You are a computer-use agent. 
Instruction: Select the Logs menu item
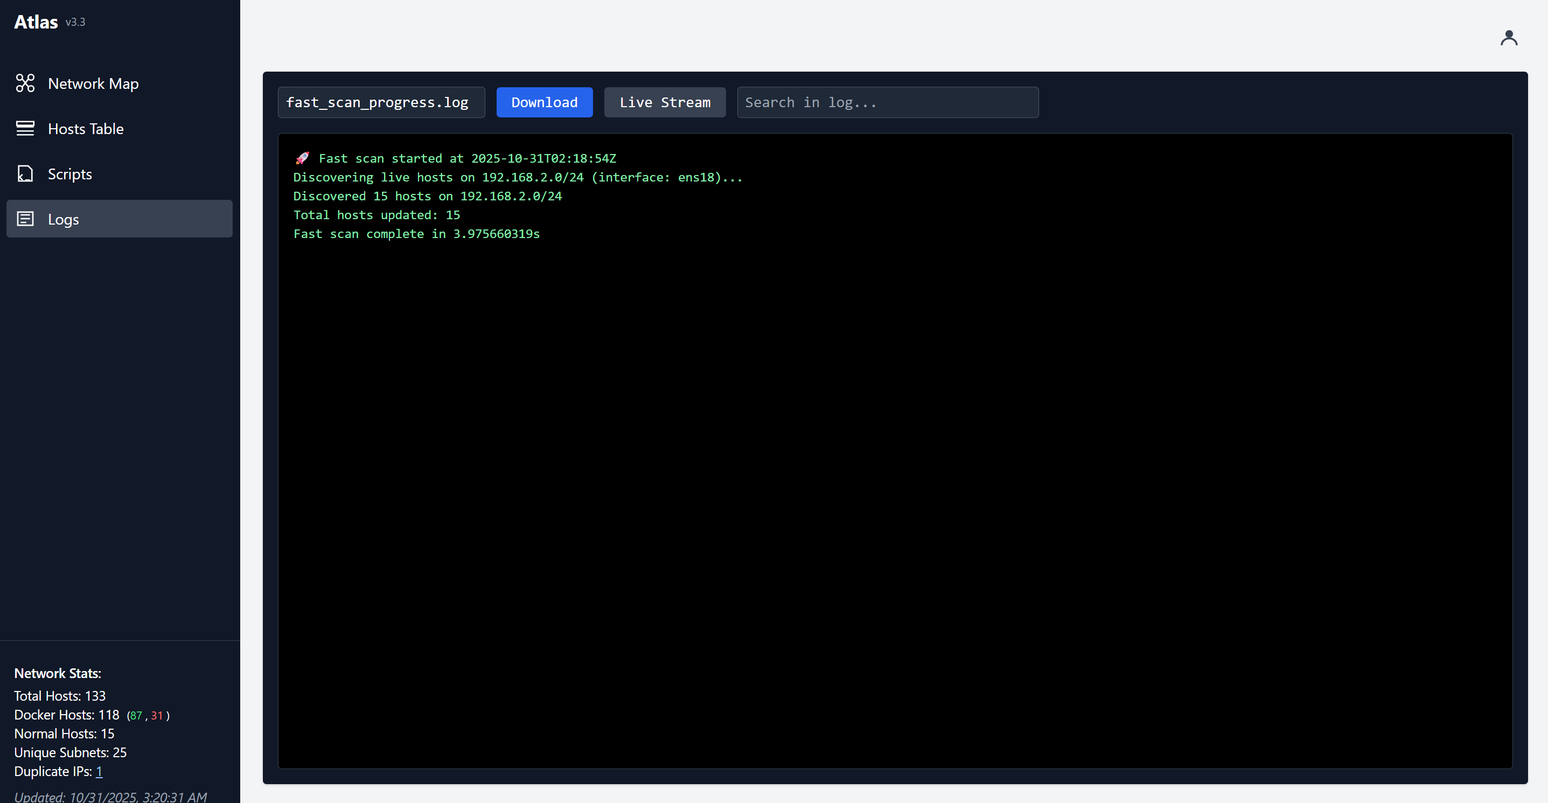119,219
